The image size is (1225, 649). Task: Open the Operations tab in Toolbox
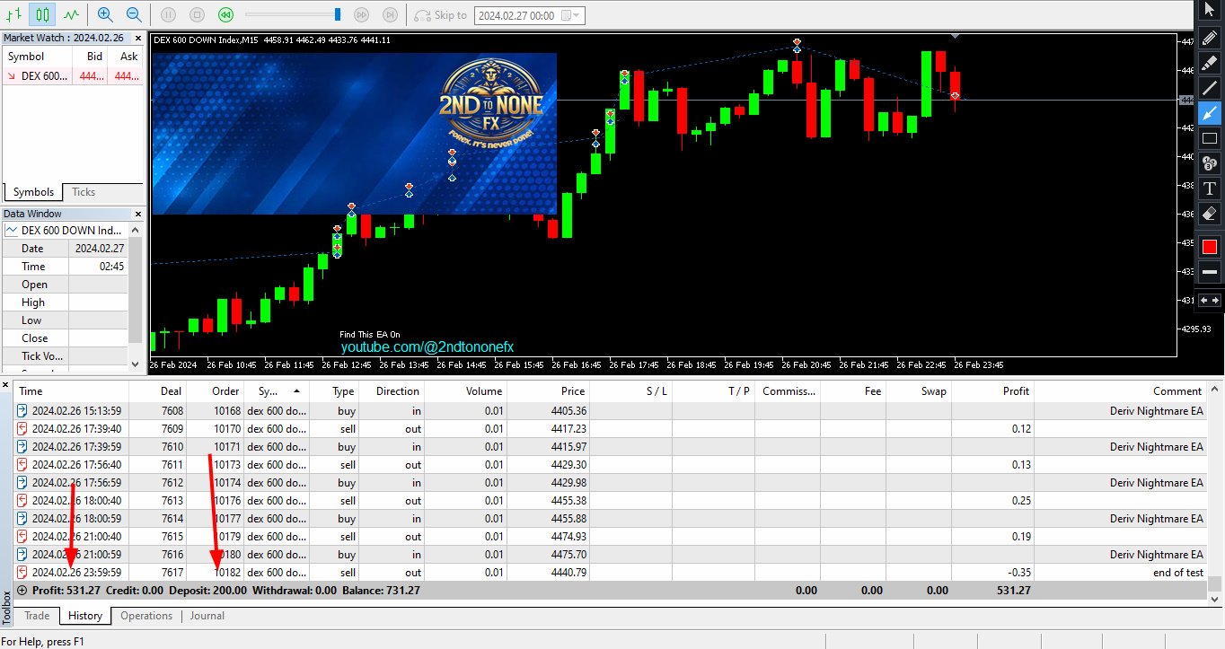pos(146,616)
